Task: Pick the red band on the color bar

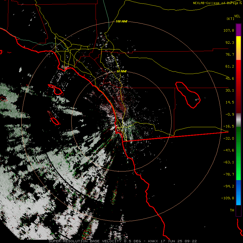Action: (238, 86)
